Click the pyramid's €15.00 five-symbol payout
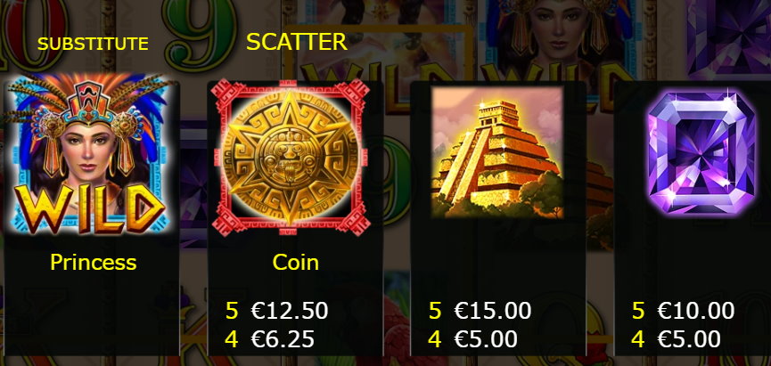The image size is (771, 366). 493,311
